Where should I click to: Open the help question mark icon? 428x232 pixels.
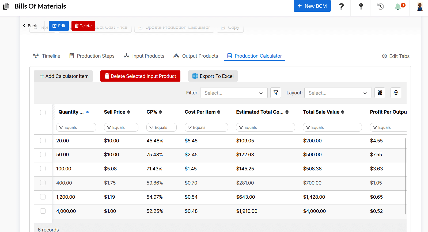(x=341, y=6)
